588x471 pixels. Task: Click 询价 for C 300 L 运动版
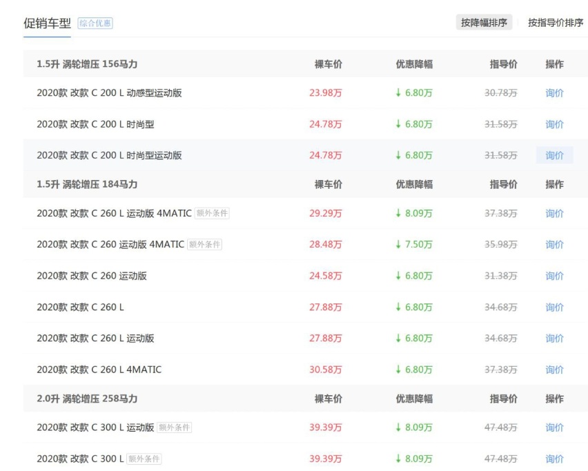[554, 427]
